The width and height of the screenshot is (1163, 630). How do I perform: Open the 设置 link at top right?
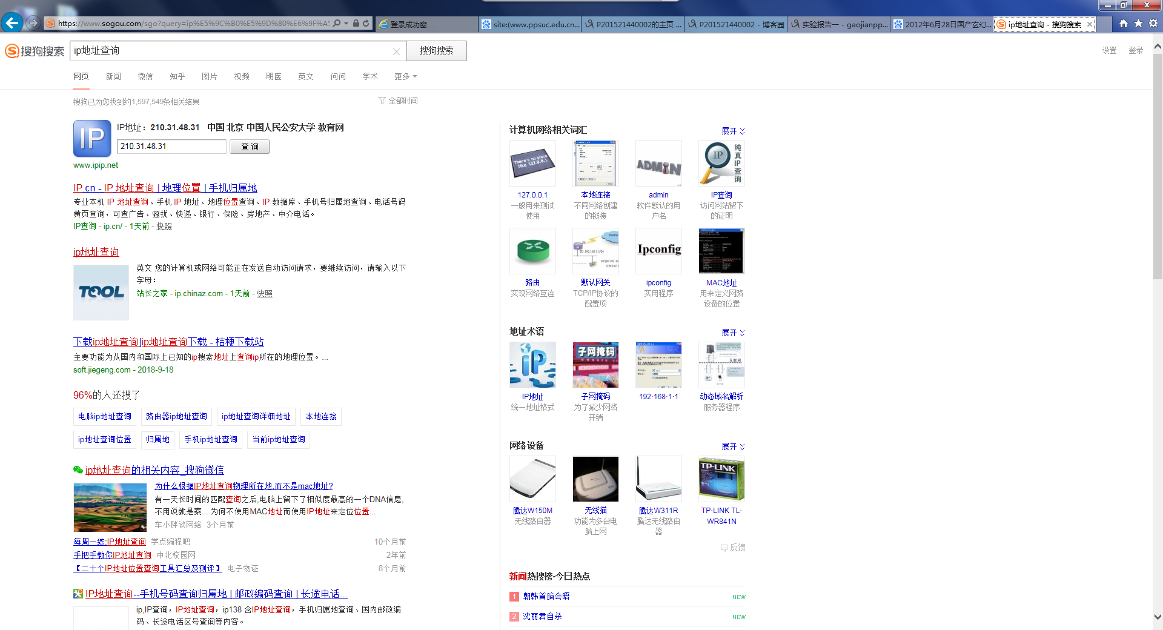pos(1109,50)
